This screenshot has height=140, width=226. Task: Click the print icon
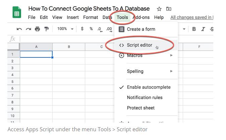pyautogui.click(x=38, y=29)
